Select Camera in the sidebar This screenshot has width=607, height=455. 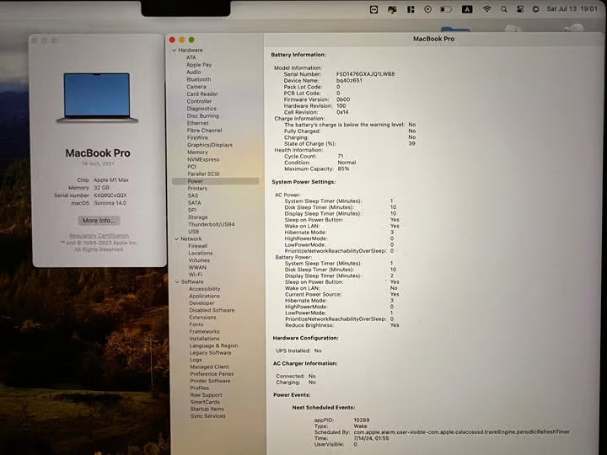pyautogui.click(x=196, y=87)
